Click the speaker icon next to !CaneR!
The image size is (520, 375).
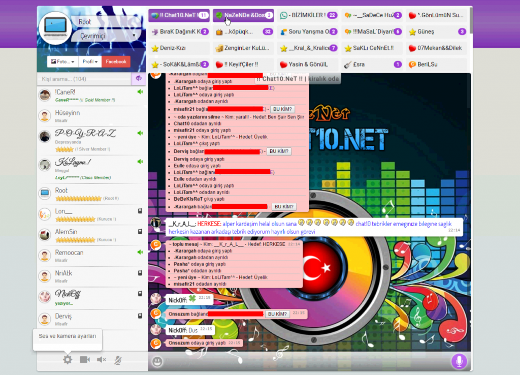click(140, 92)
